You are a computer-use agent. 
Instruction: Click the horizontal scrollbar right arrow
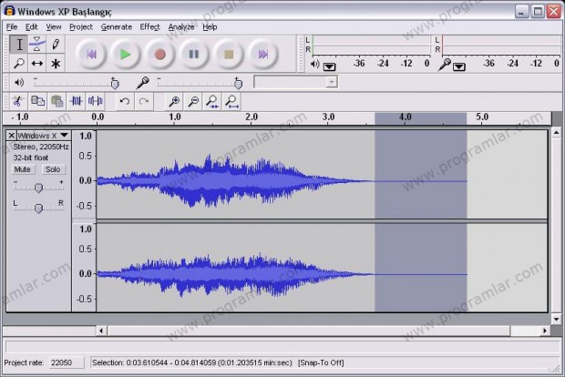click(x=544, y=331)
